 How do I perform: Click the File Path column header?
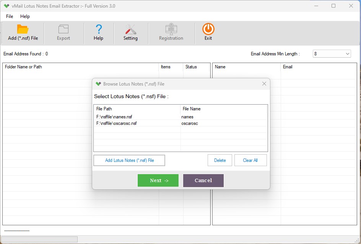pyautogui.click(x=137, y=109)
